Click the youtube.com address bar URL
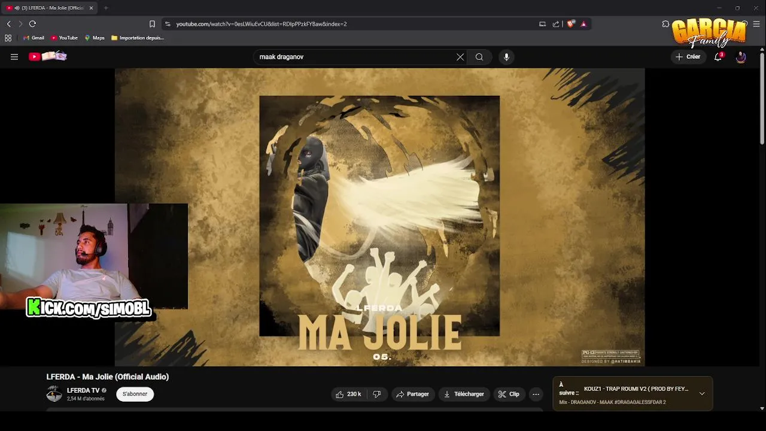766x431 pixels. pos(262,24)
